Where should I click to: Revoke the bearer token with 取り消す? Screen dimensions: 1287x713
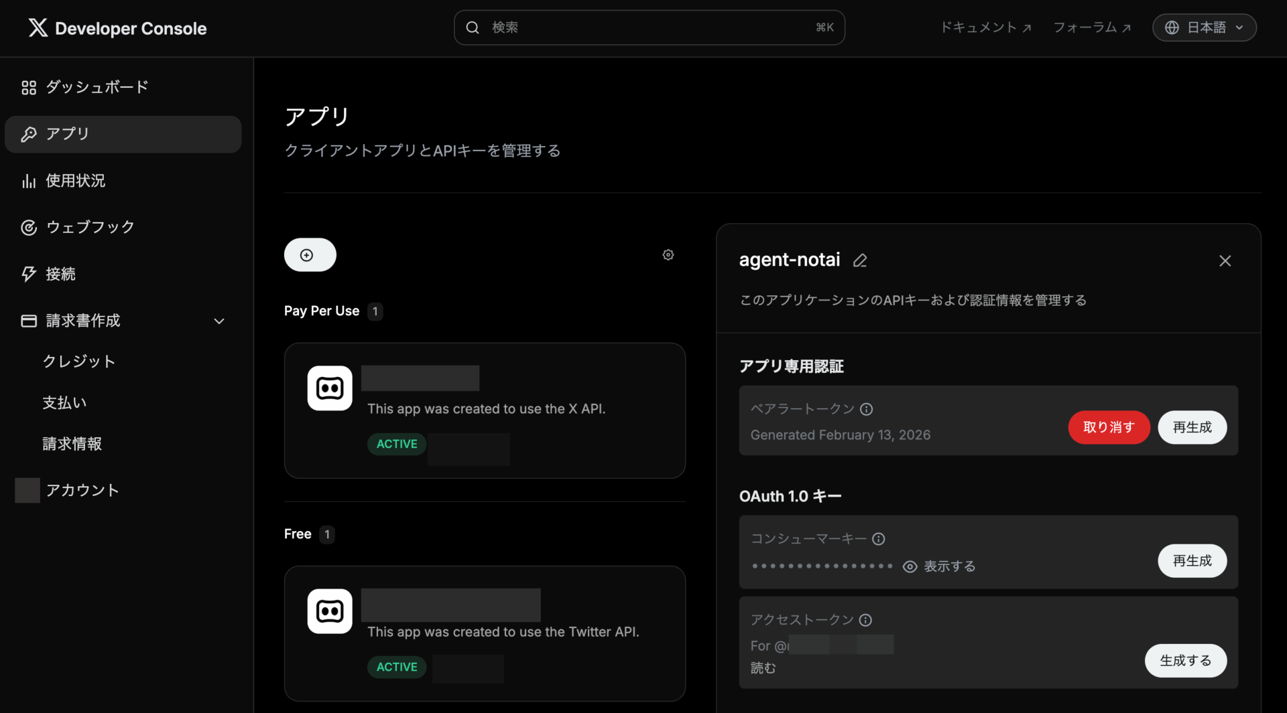1108,427
